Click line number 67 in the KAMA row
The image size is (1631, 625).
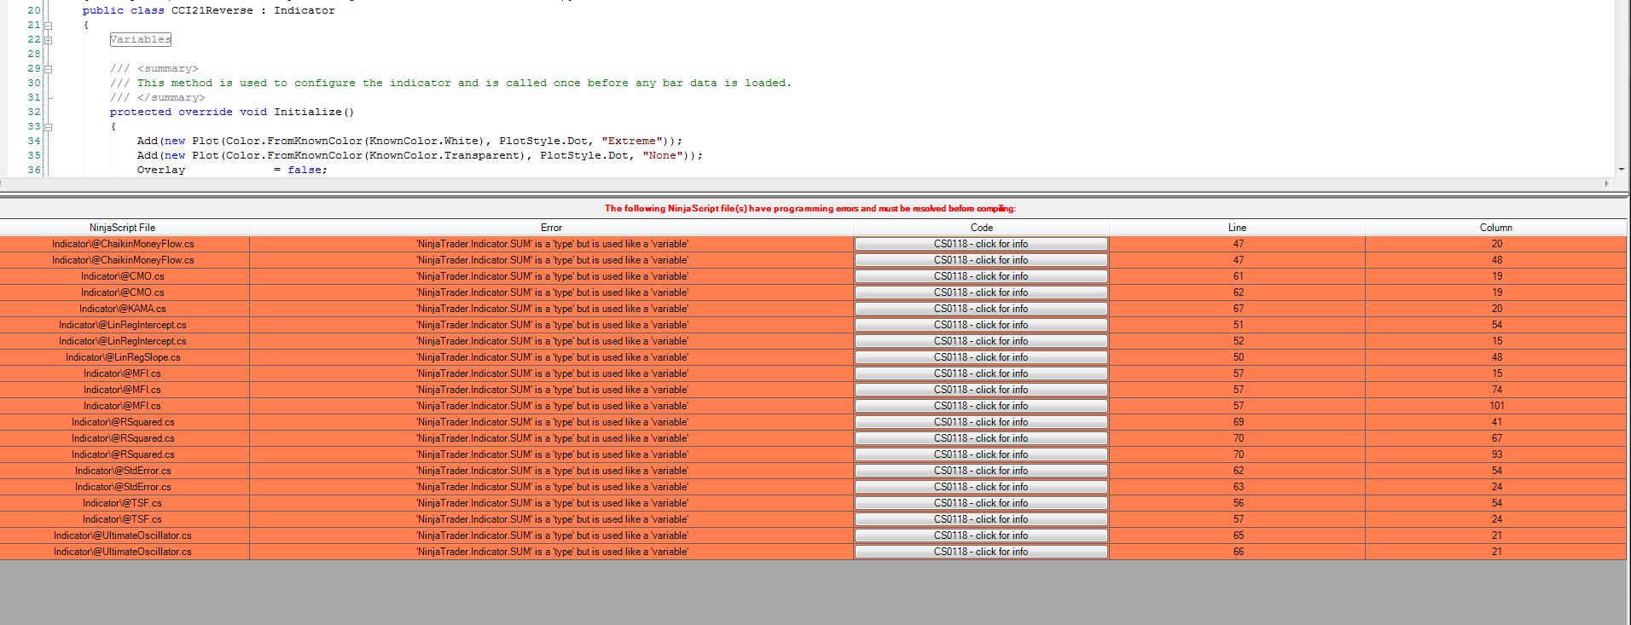[1238, 309]
